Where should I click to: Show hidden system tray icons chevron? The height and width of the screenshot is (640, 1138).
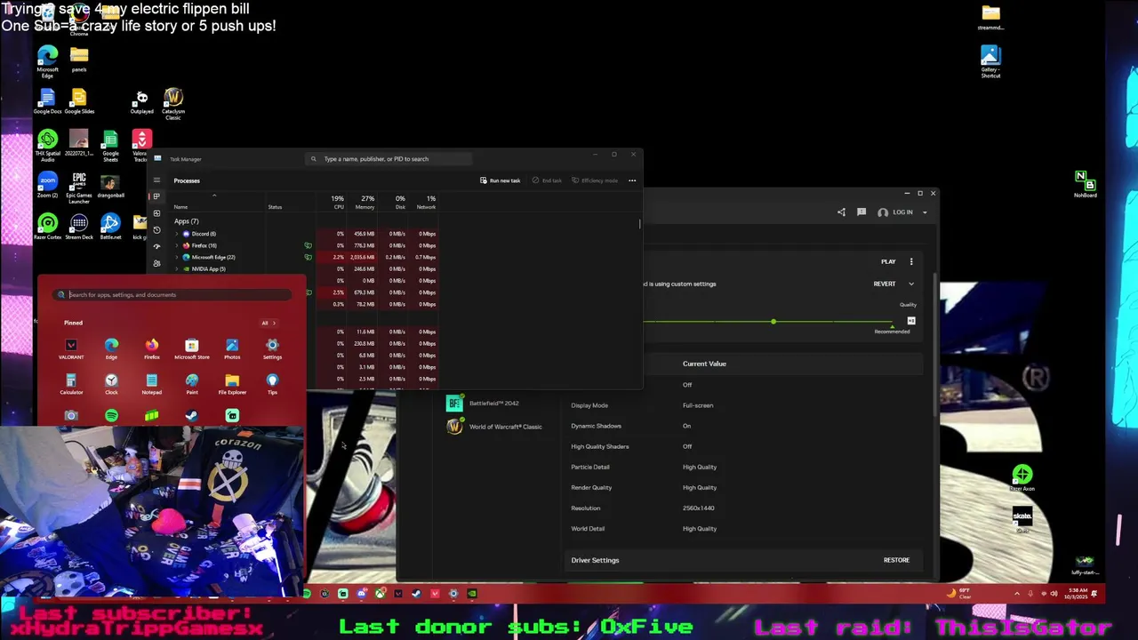[1017, 593]
